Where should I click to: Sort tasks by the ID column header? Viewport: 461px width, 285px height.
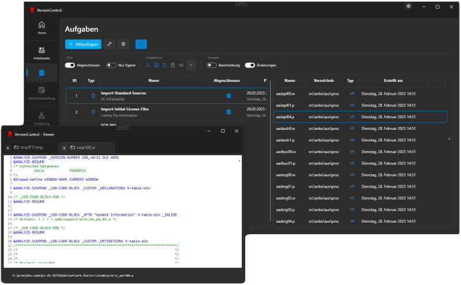point(74,81)
